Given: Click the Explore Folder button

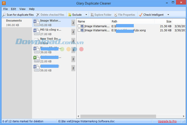Looking at the screenshot, I should [x=101, y=15].
